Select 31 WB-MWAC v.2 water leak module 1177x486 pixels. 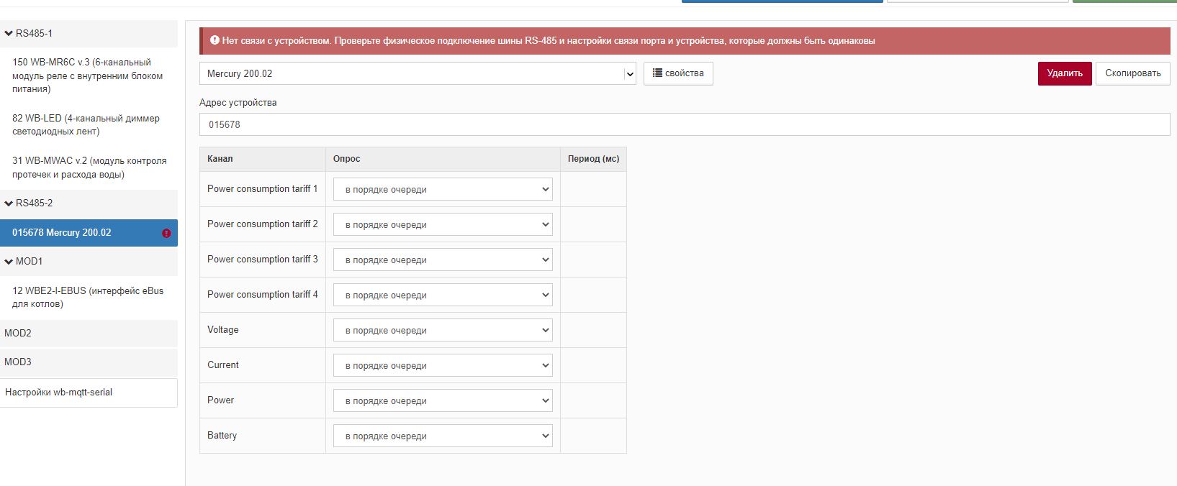(x=89, y=168)
